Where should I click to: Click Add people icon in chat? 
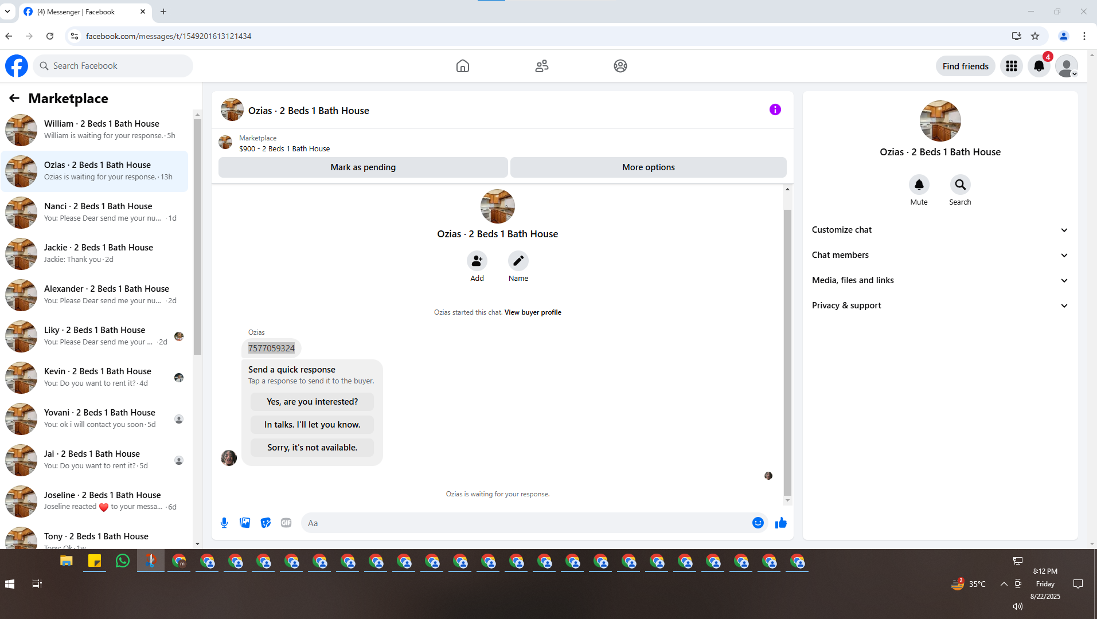tap(477, 261)
